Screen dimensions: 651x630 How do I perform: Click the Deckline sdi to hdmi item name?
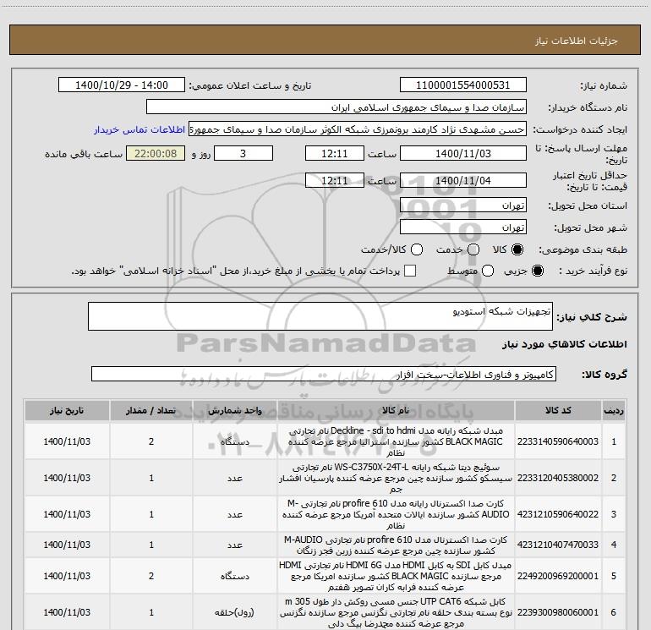[396, 441]
